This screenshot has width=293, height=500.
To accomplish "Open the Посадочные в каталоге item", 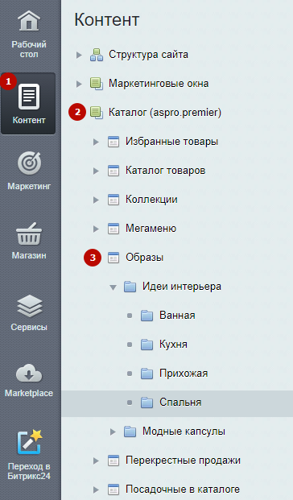I will (x=183, y=490).
